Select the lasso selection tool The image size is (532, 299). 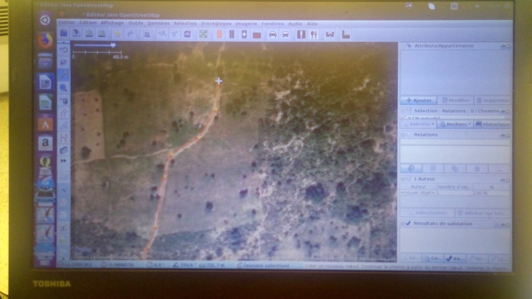(64, 62)
